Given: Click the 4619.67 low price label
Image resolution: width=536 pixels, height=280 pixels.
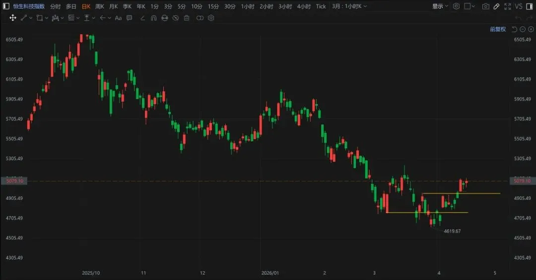Looking at the screenshot, I should click(452, 231).
